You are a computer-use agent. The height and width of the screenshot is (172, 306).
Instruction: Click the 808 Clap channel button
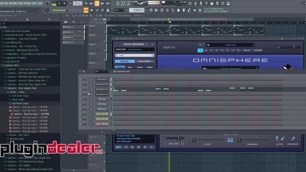coord(102,99)
